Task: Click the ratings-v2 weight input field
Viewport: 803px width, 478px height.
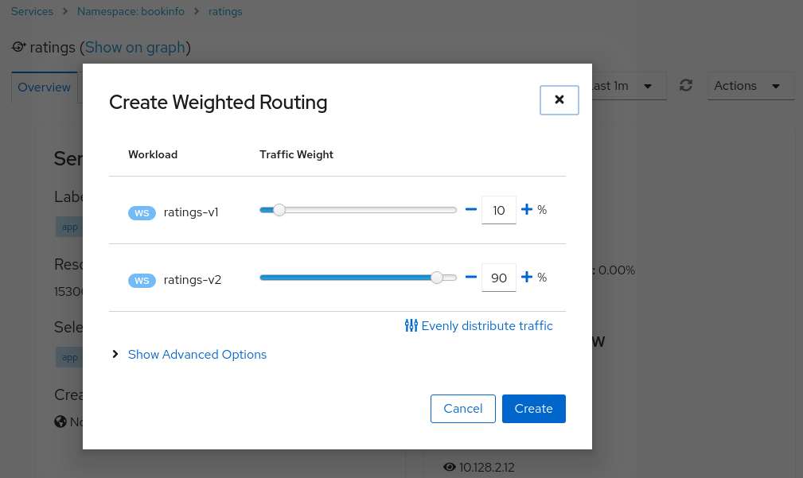Action: coord(498,278)
